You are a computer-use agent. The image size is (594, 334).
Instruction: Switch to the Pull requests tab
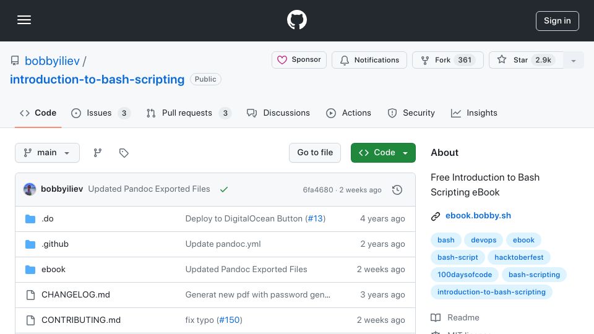pos(189,113)
